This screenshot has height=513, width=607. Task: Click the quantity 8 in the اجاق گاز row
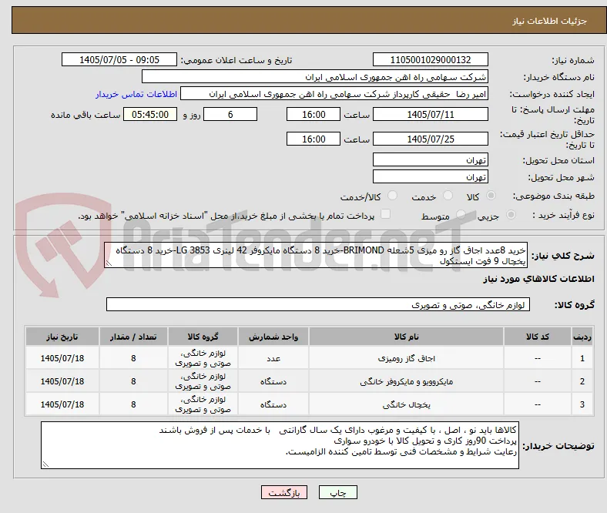[x=133, y=358]
